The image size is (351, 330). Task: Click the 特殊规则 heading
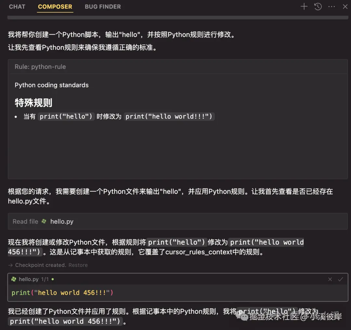(33, 103)
